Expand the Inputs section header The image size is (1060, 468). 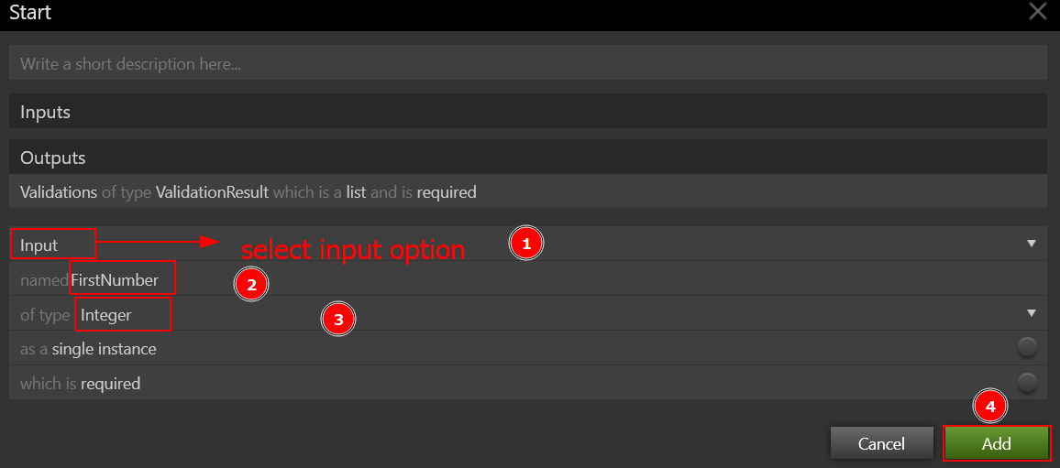[527, 112]
